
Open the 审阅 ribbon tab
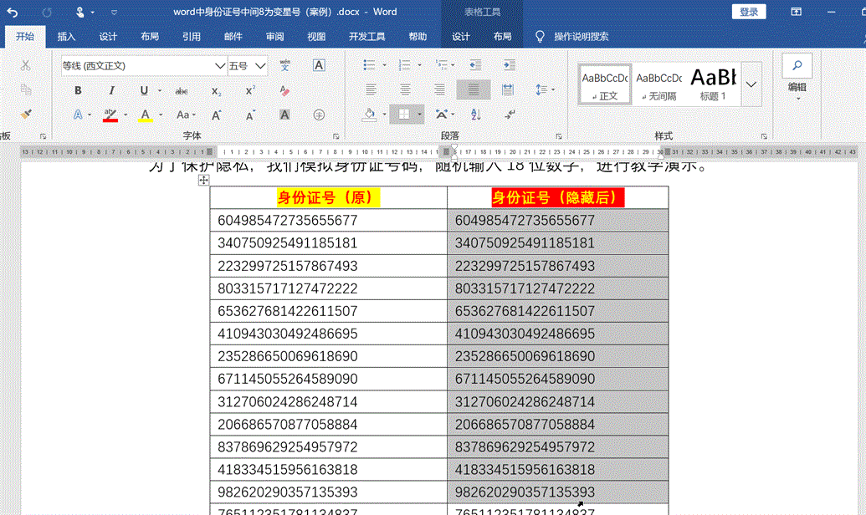pyautogui.click(x=274, y=37)
